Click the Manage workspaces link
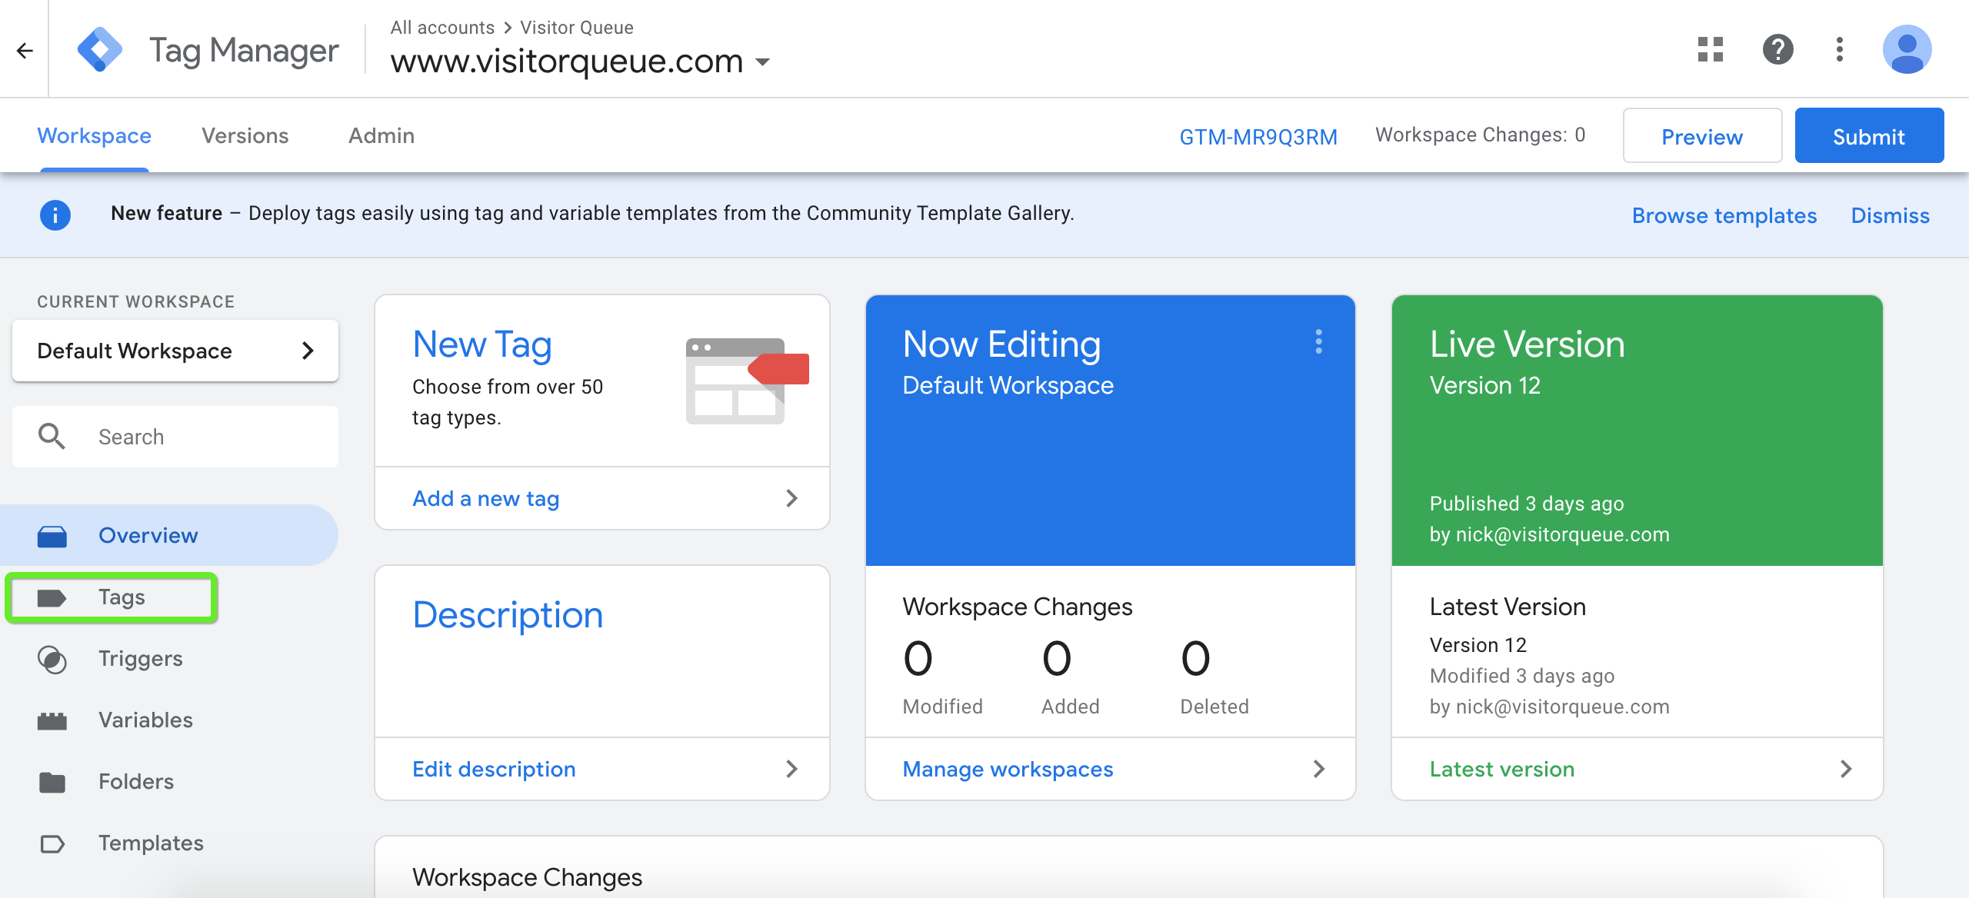Screen dimensions: 1969x898 (1008, 769)
